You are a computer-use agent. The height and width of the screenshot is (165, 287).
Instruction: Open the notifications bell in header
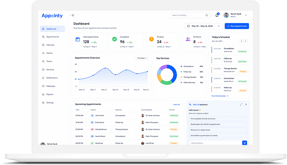[217, 15]
